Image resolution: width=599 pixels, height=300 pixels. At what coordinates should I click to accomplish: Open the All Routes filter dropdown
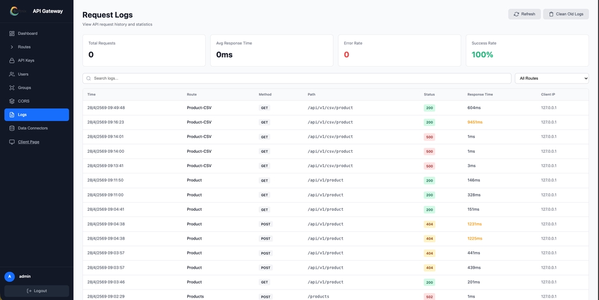coord(552,78)
